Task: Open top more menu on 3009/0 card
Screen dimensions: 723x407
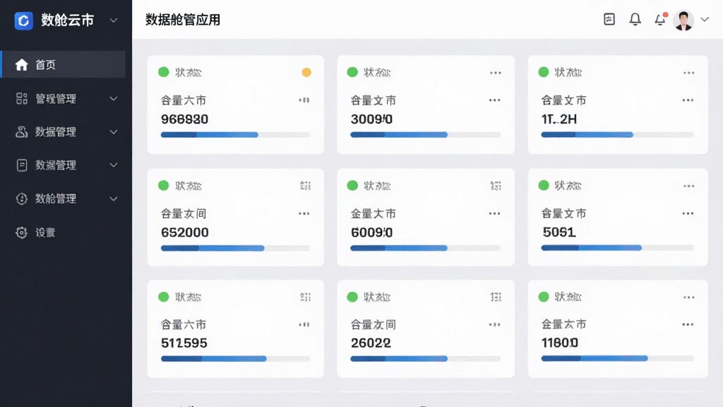Action: click(496, 73)
